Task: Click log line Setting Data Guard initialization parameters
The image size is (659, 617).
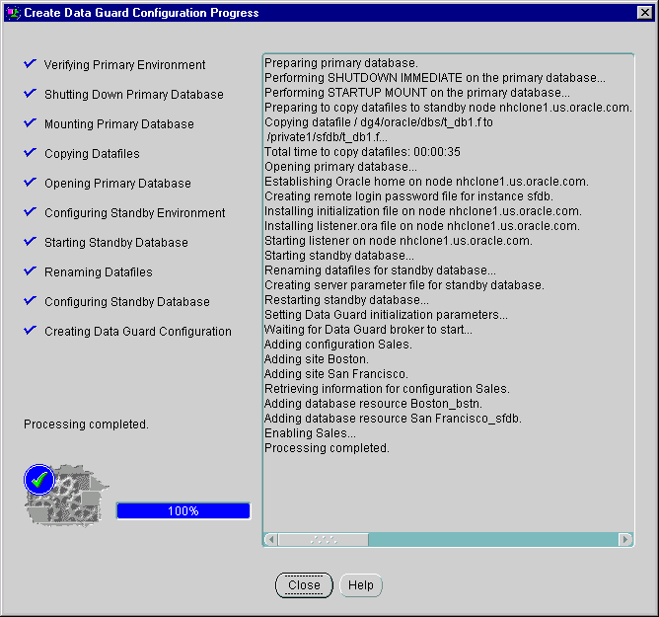Action: point(386,315)
